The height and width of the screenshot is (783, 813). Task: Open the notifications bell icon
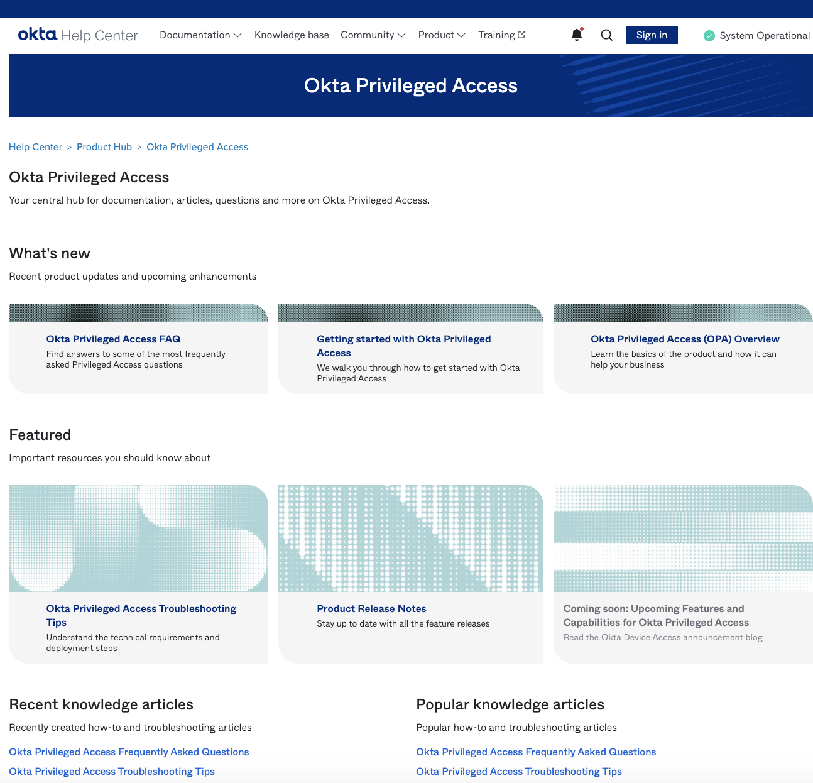[x=577, y=35]
